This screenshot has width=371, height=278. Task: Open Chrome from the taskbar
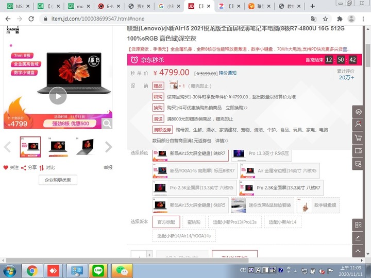tap(32, 271)
